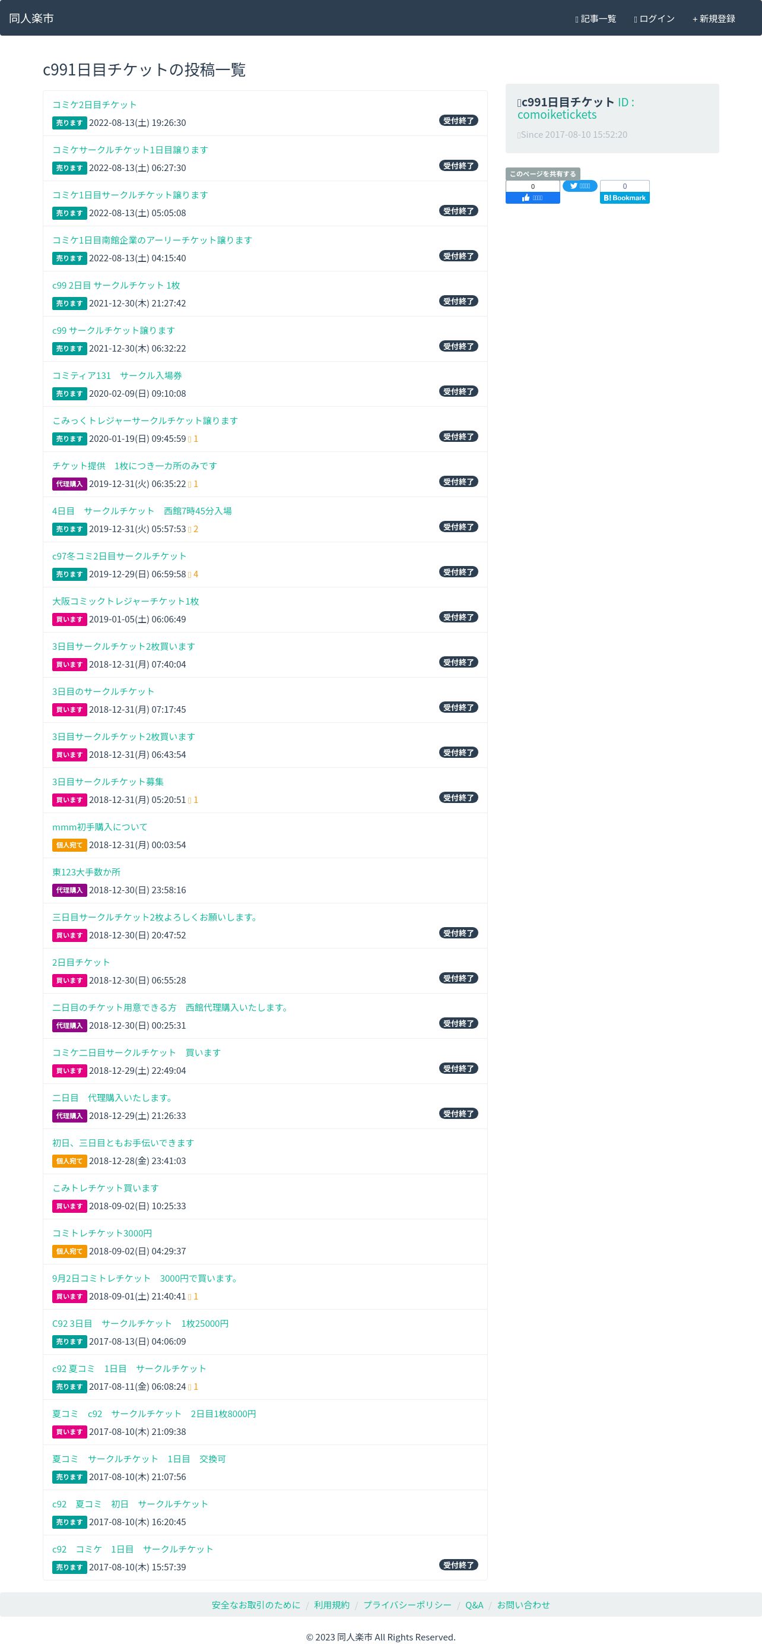Click the 受付終了 badge on コミケ2日目チケット
The height and width of the screenshot is (1644, 762).
pos(459,121)
